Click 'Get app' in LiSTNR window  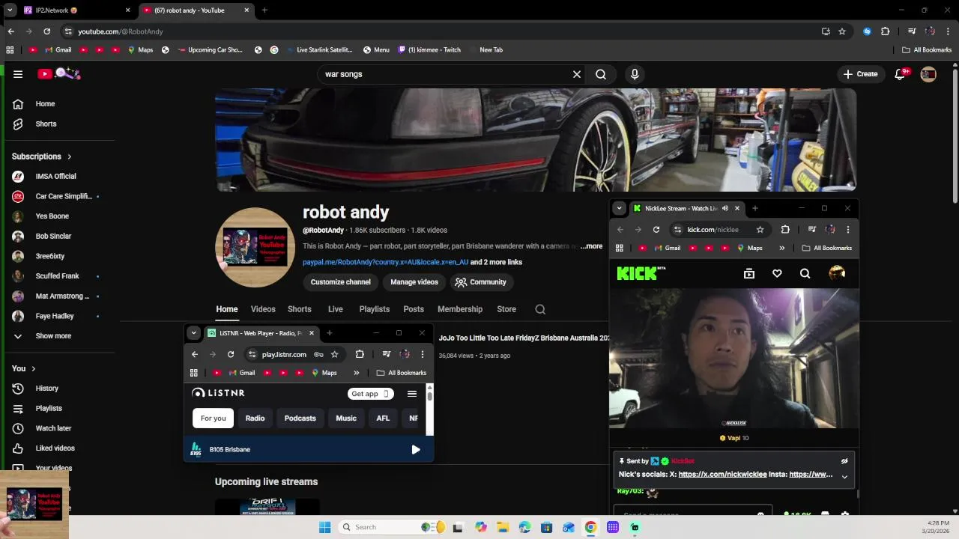(x=371, y=394)
